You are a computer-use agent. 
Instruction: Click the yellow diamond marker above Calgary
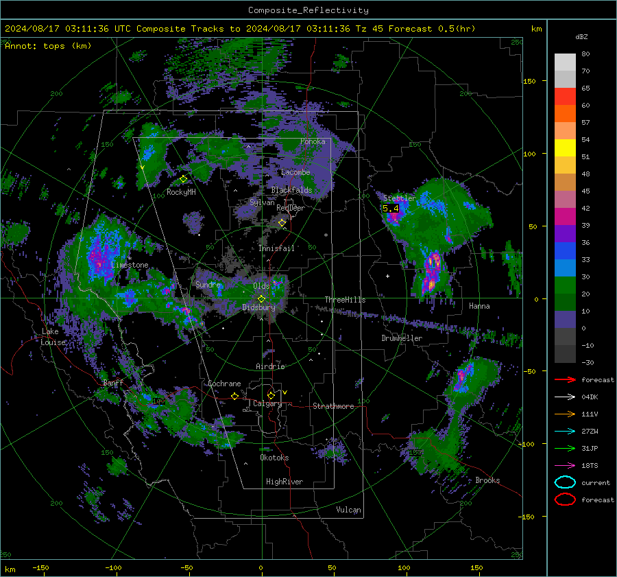coord(271,395)
